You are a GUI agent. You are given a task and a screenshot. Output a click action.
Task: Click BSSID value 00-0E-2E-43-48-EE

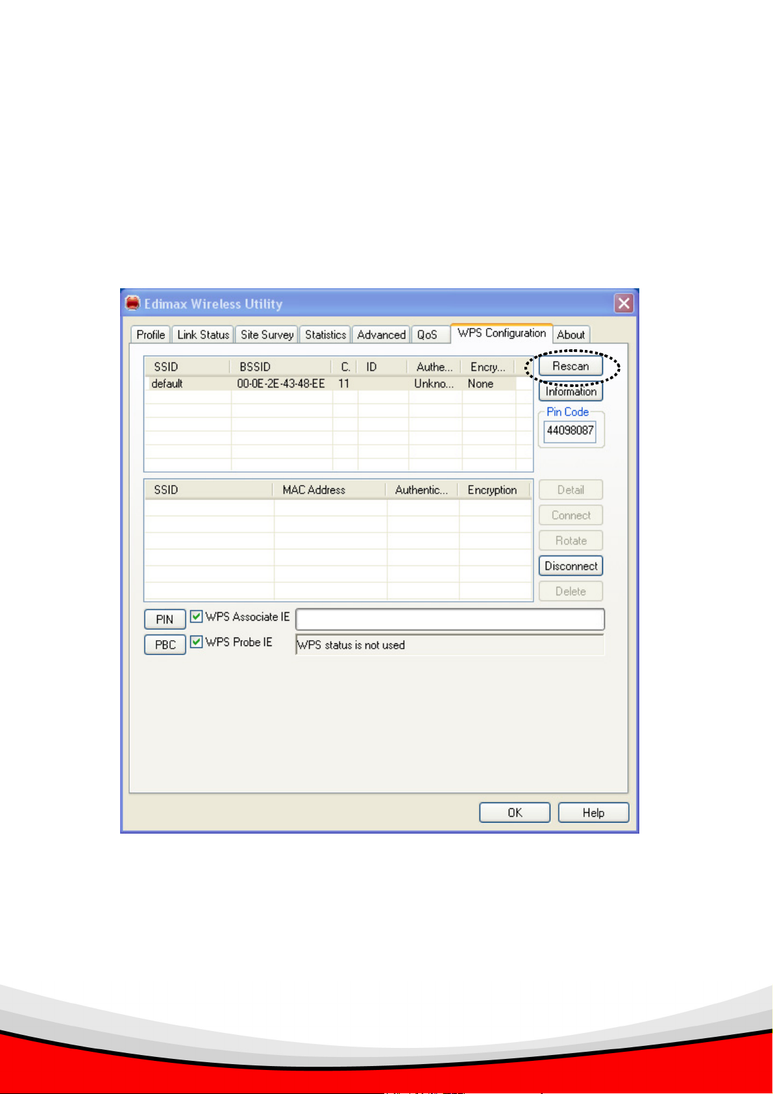point(281,384)
